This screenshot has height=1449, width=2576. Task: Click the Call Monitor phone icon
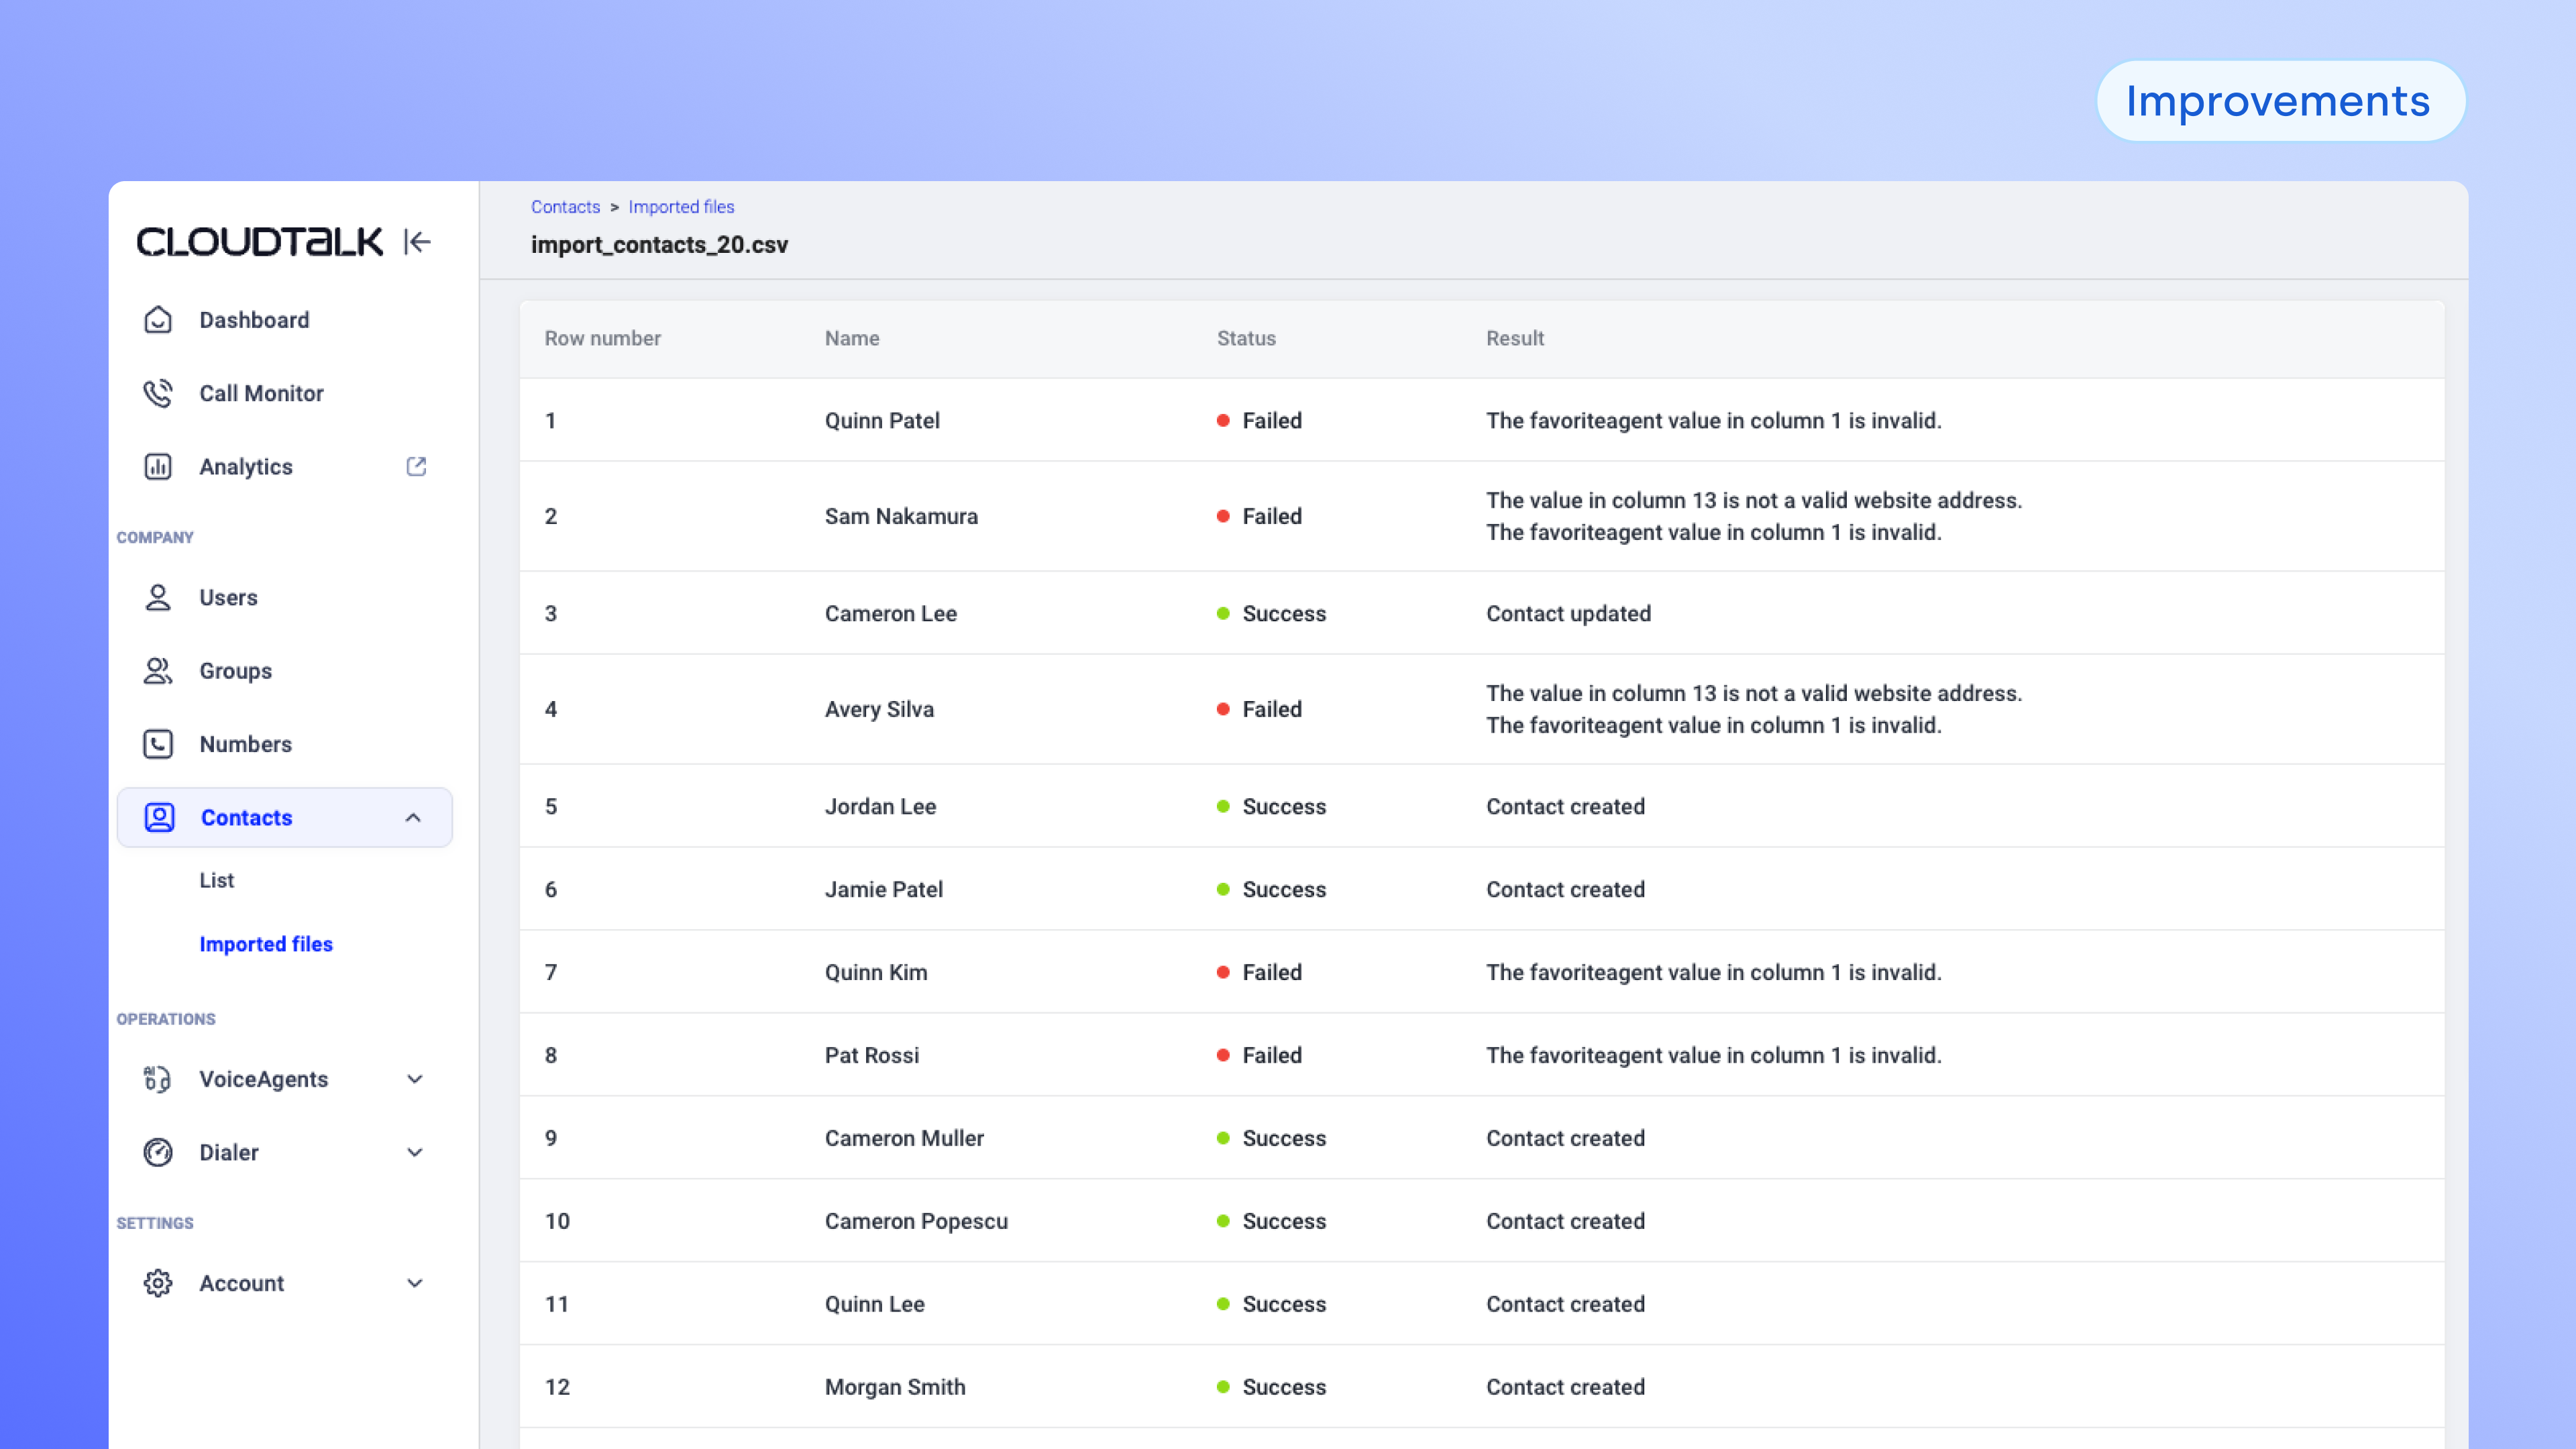click(x=158, y=393)
